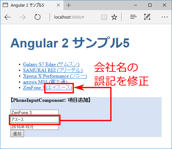Maximize the browser window
The image size is (172, 149).
pos(150,5)
